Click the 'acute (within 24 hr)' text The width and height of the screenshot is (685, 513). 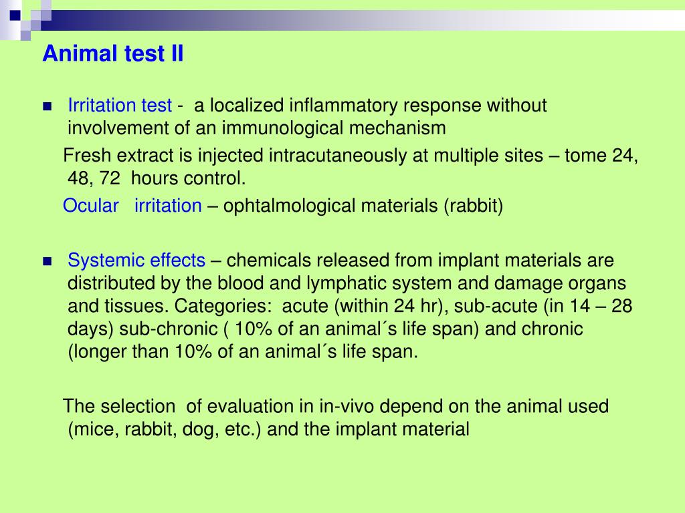[365, 306]
